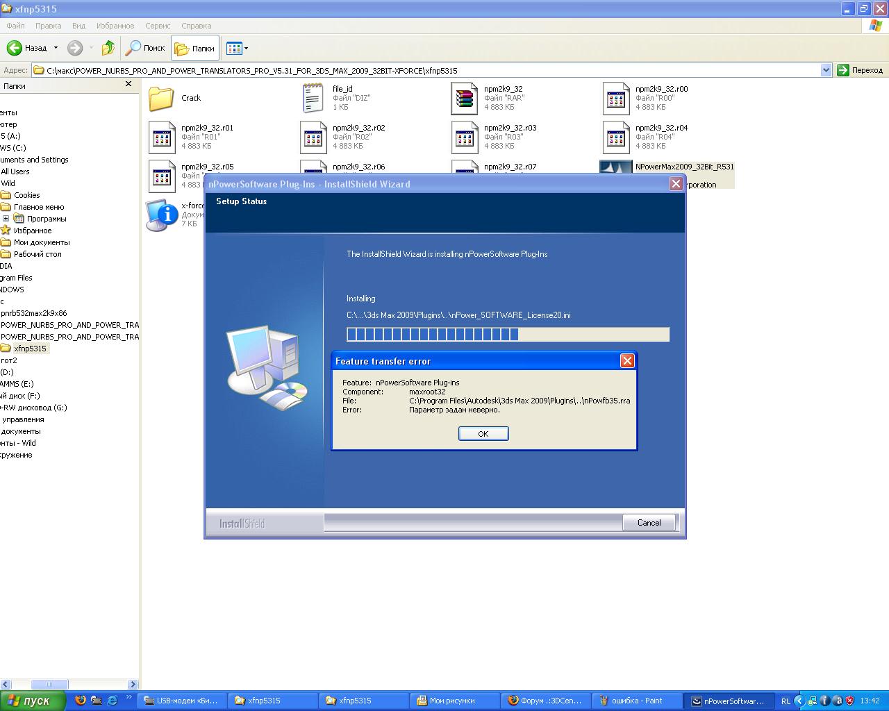The width and height of the screenshot is (889, 711).
Task: Open the Views mode dropdown icon
Action: pos(237,48)
